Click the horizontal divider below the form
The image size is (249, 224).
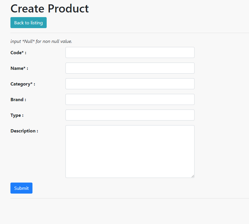click(125, 198)
